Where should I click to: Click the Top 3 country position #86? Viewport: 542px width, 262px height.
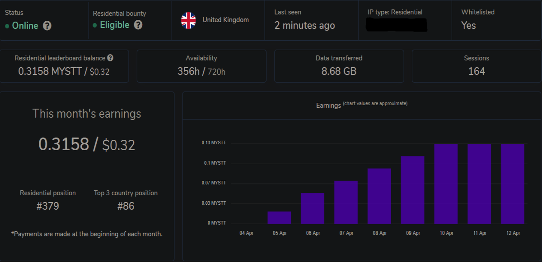coord(126,207)
